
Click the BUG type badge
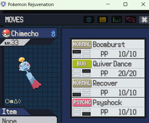pyautogui.click(x=82, y=64)
